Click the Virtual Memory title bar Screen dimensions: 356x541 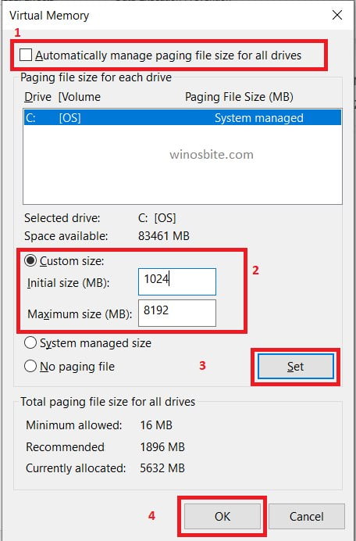pos(166,15)
